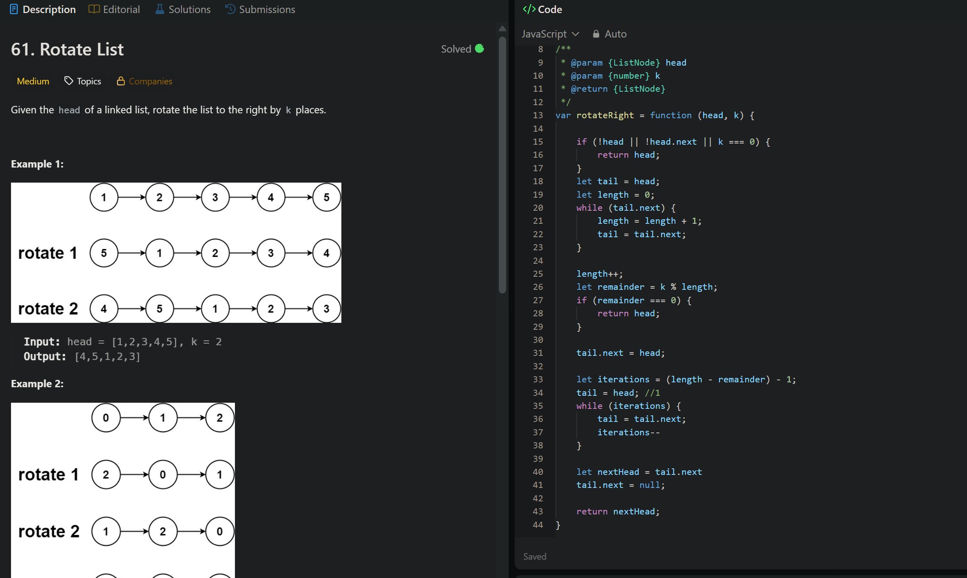This screenshot has width=967, height=578.
Task: Switch to the Editorial tab
Action: tap(121, 9)
